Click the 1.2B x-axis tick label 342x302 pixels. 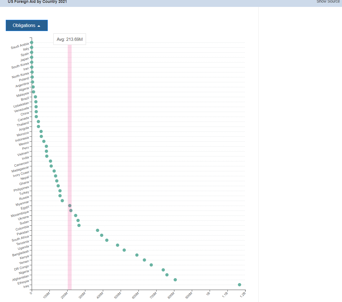[x=243, y=295]
